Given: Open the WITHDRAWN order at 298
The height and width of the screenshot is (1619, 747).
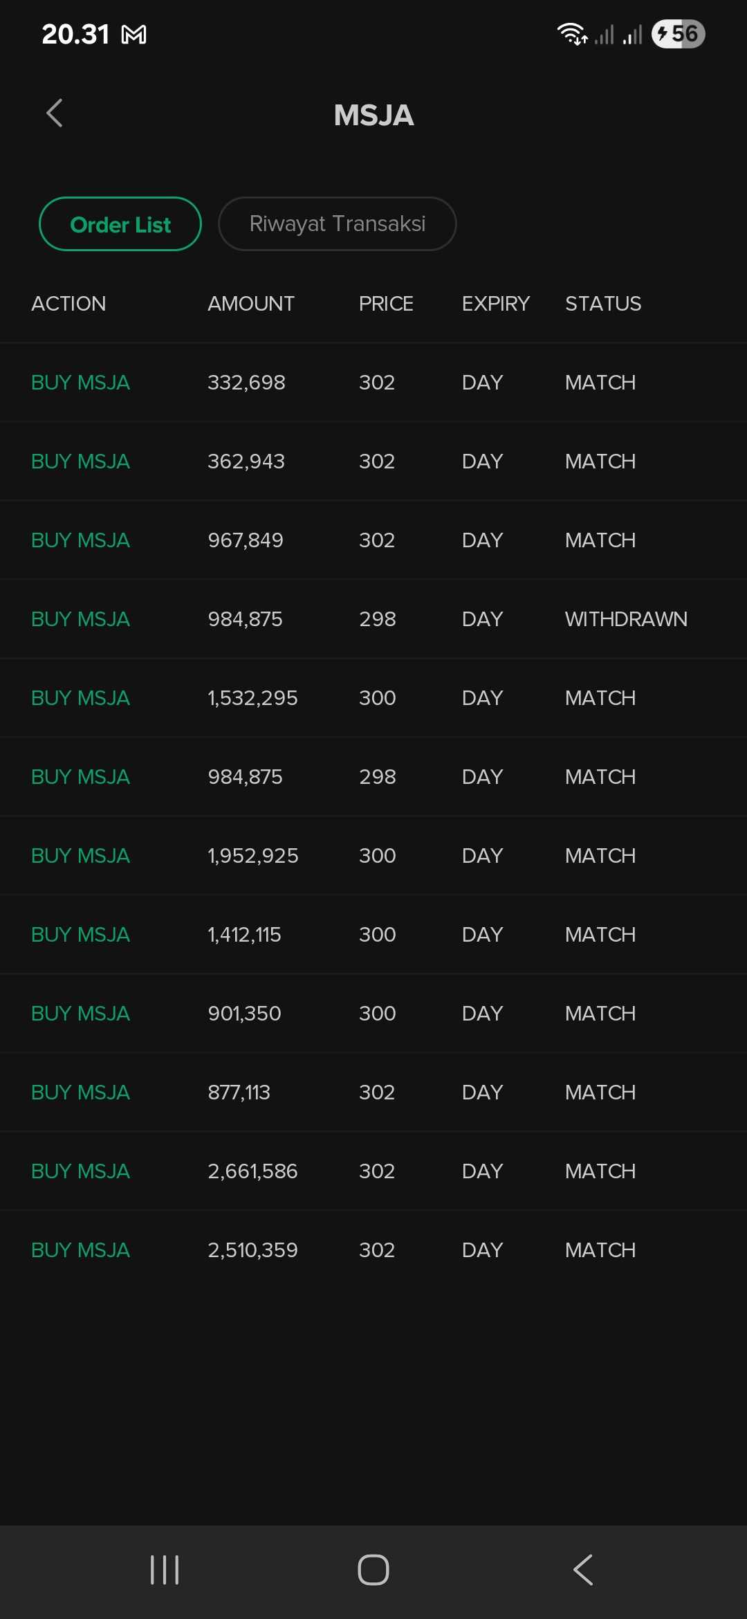Looking at the screenshot, I should [x=373, y=619].
